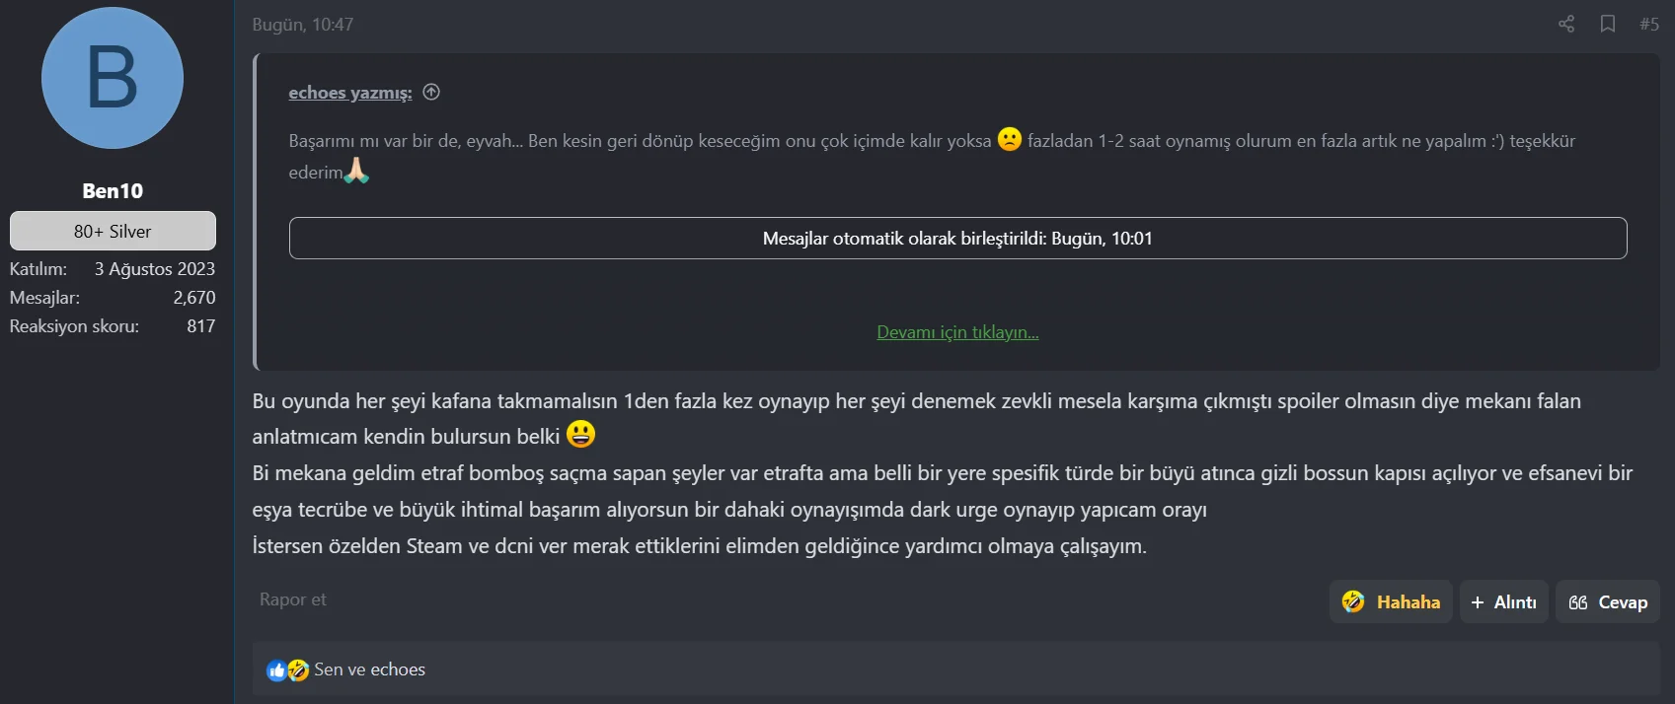1675x704 pixels.
Task: Click the quote-marks icon on the Cevap button
Action: coord(1577,601)
